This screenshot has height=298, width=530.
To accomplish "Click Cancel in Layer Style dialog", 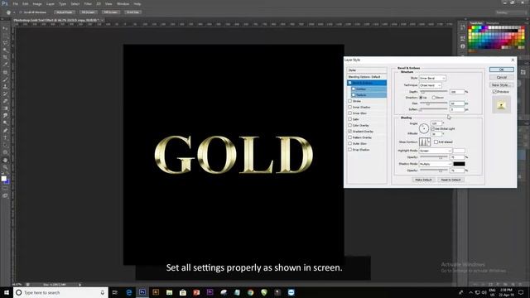I will tap(502, 77).
